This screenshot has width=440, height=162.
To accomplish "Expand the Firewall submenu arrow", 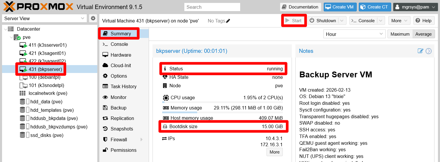I will [x=142, y=140].
